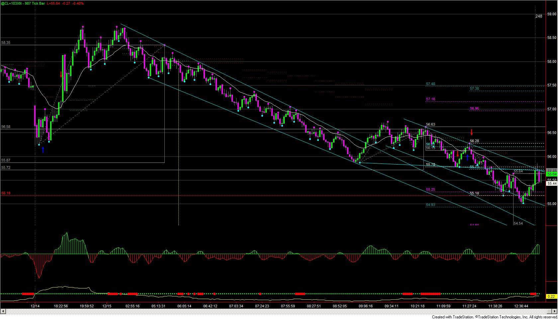Select the red down arrow left of 18:22:56 rally

click(x=61, y=74)
